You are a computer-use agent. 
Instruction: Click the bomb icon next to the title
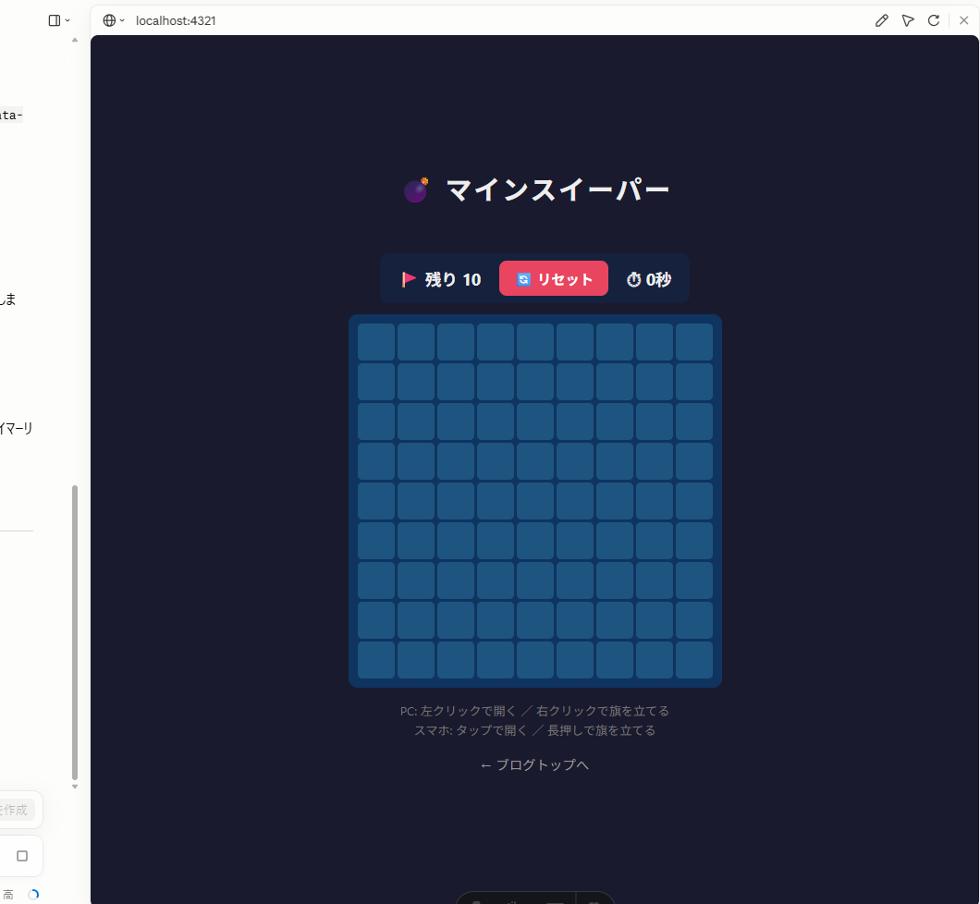tap(416, 189)
